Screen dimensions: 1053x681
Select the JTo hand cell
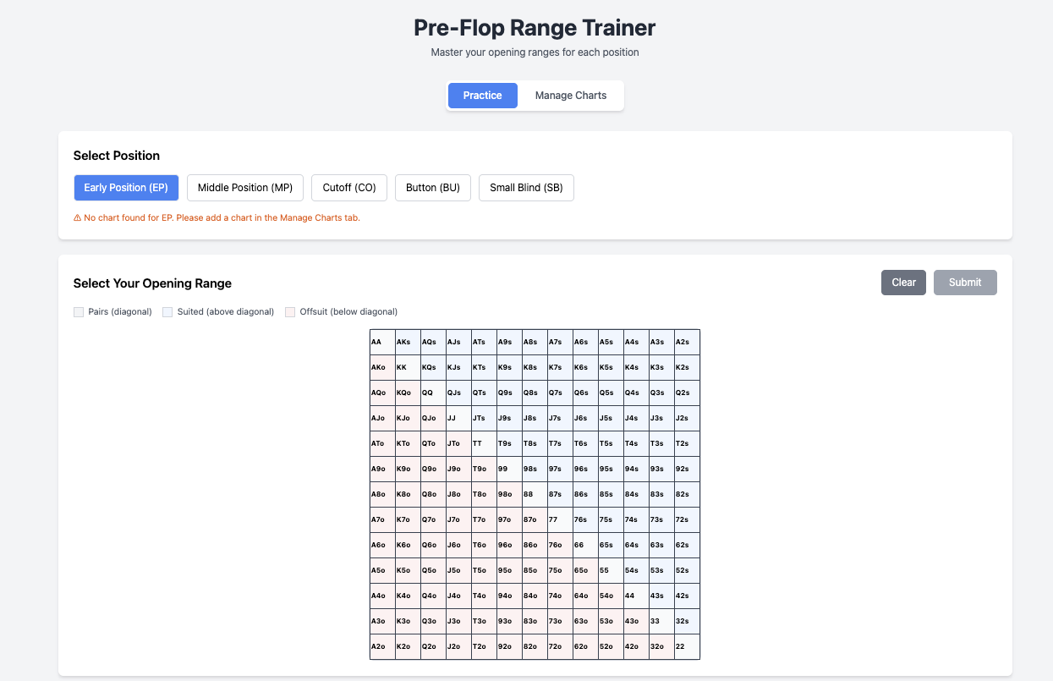point(459,444)
